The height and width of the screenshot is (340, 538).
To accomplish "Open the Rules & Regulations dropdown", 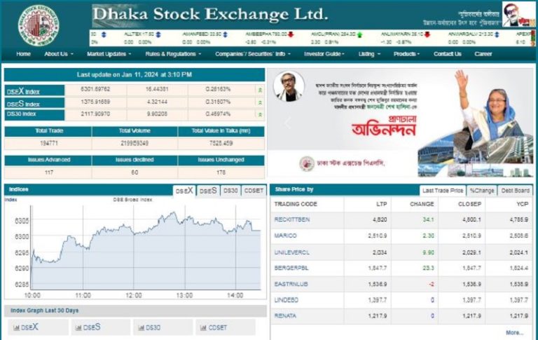I will (x=172, y=54).
